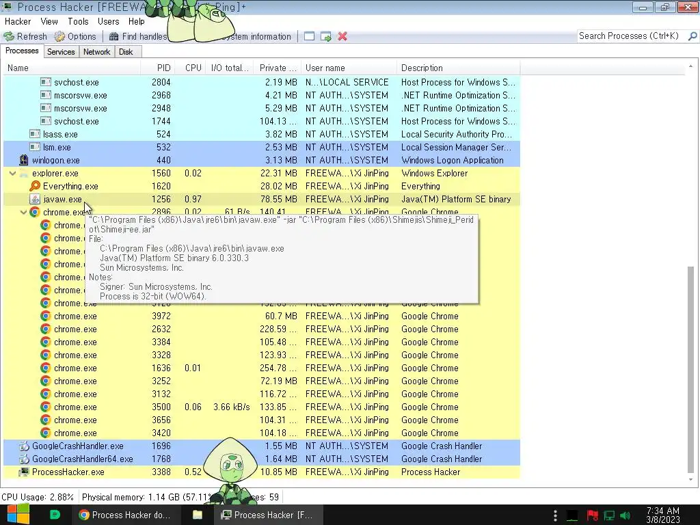Sort by I/O total column header
Viewport: 700px width, 525px height.
click(230, 68)
